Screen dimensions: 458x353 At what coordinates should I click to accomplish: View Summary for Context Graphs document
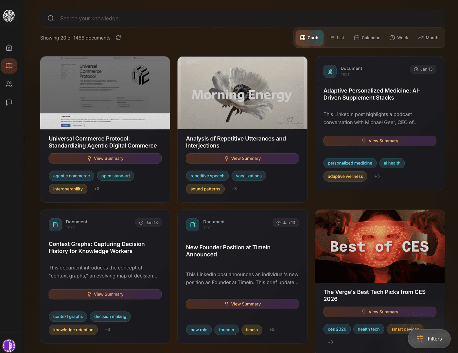pos(105,294)
